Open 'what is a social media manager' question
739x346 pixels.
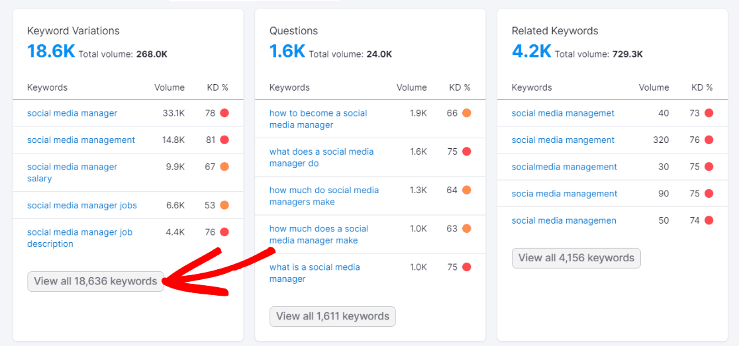315,273
